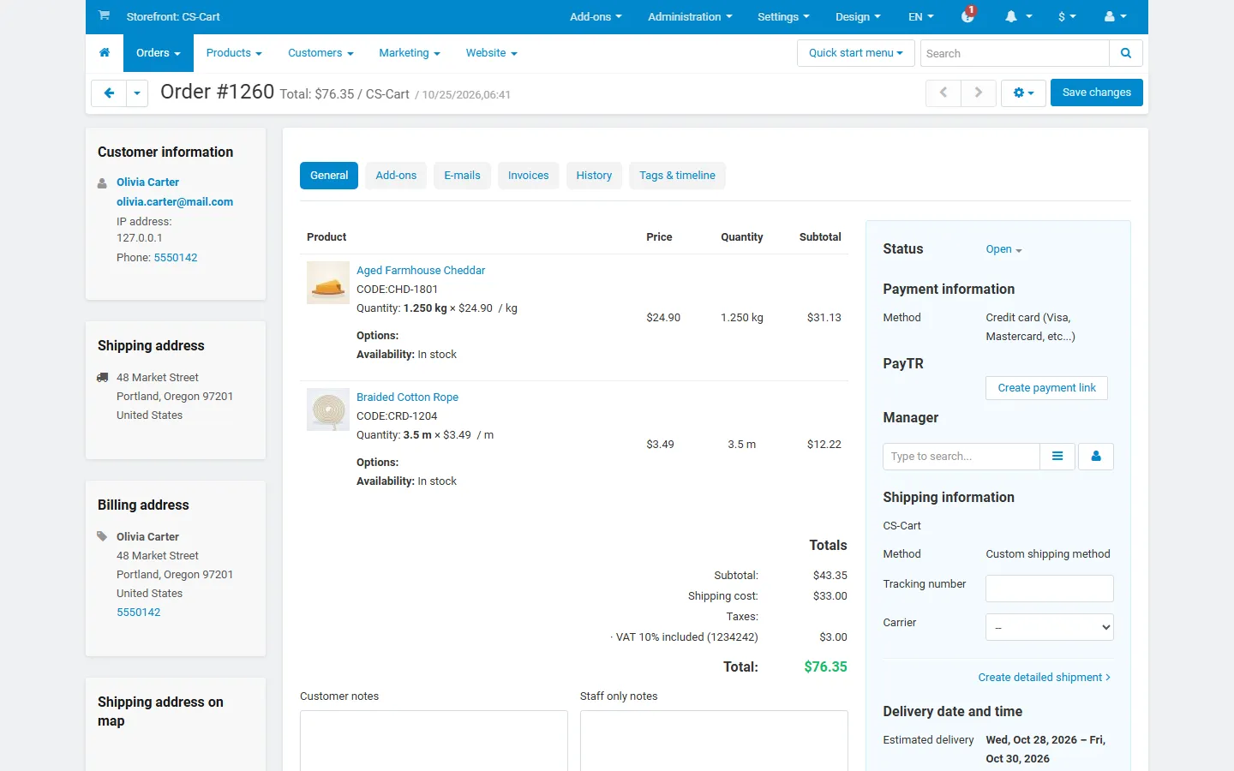Click the manager user icon button
This screenshot has height=771, width=1234.
1096,457
